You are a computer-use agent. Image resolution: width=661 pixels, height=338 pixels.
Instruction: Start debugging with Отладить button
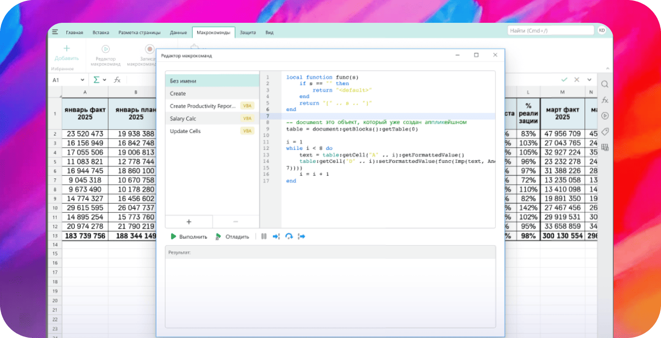[x=232, y=237]
